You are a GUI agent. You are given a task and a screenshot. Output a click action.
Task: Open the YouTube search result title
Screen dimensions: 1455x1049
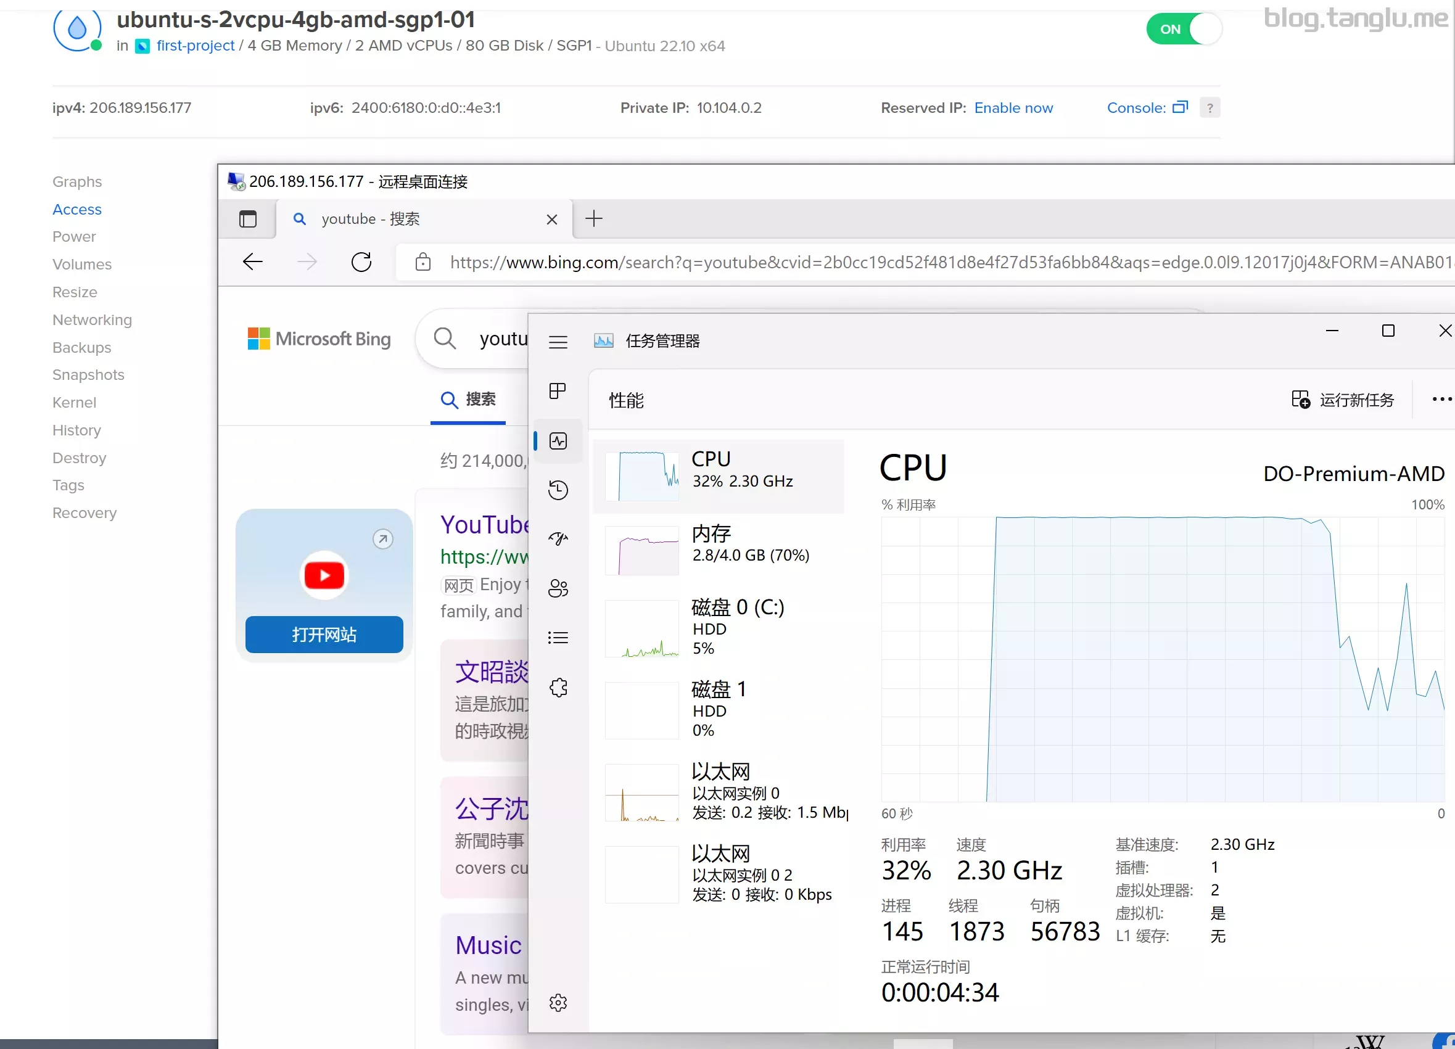coord(485,525)
